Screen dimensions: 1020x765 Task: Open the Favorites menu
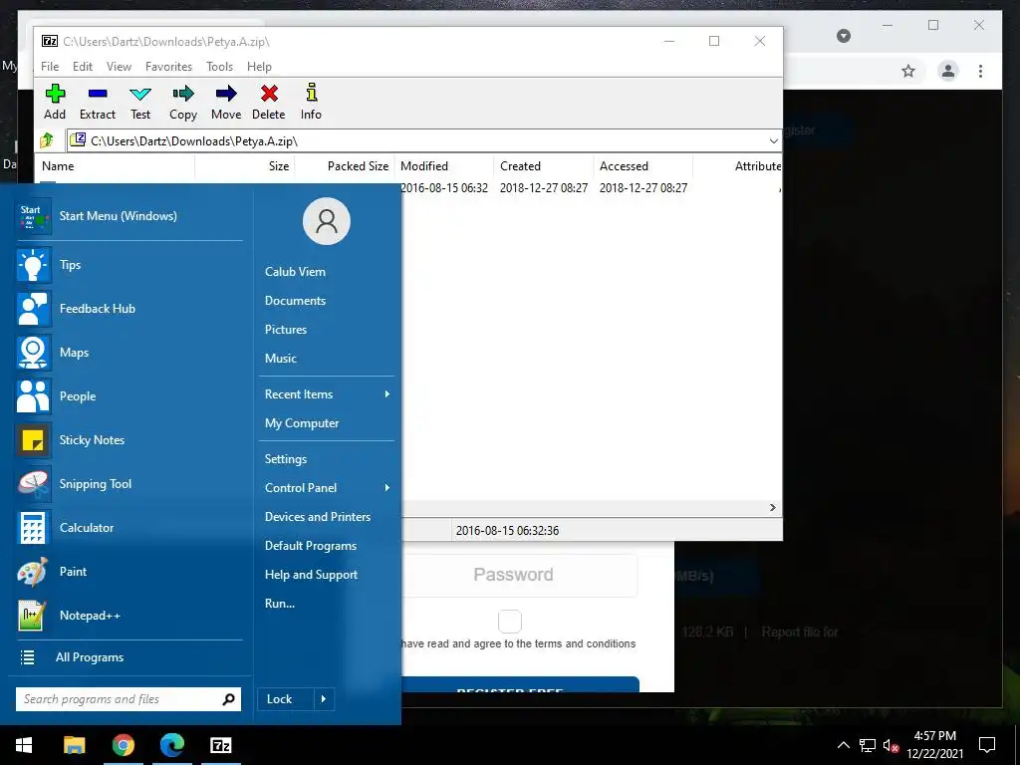[169, 67]
